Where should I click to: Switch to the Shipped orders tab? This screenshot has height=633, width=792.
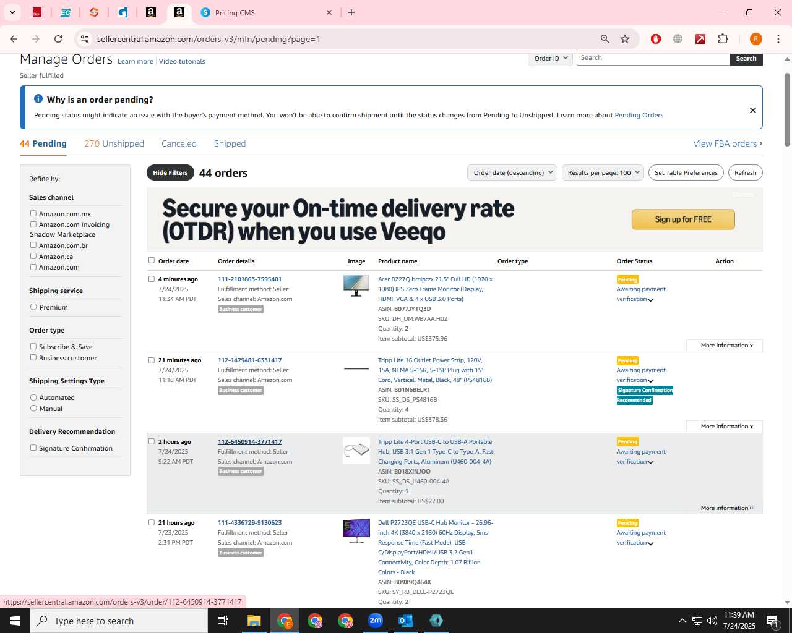(x=230, y=143)
